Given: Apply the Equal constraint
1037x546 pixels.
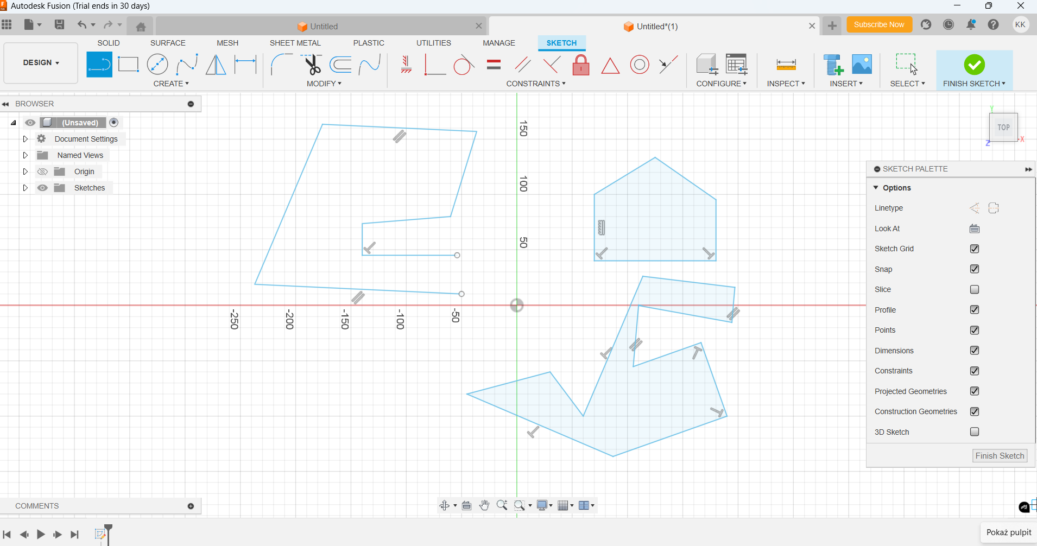Looking at the screenshot, I should pyautogui.click(x=494, y=65).
